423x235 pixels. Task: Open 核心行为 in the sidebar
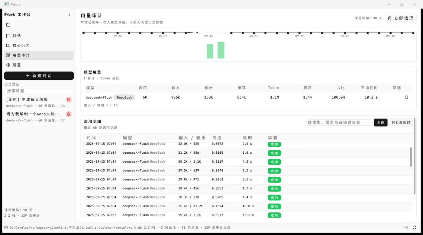click(x=39, y=45)
